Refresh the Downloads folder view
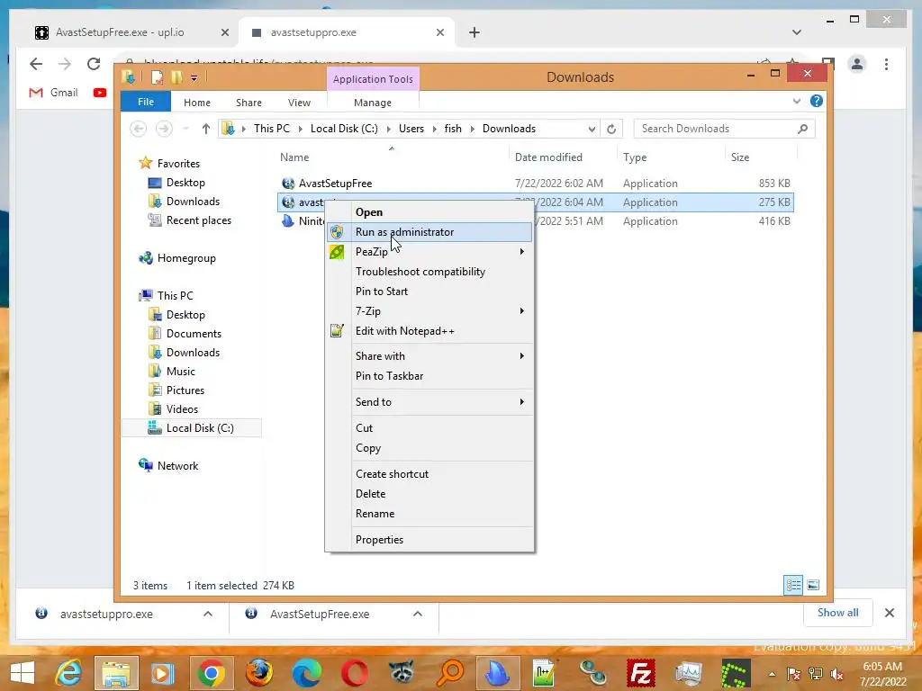 coord(611,129)
